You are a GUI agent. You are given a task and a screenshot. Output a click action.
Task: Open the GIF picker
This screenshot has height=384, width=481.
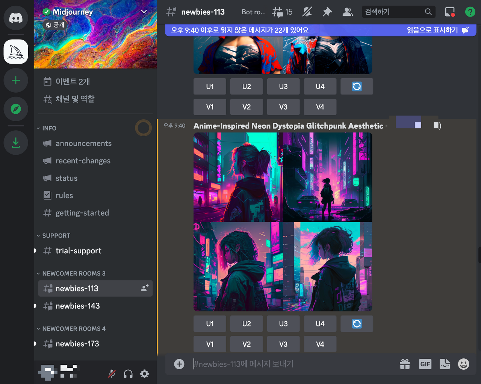pos(425,364)
